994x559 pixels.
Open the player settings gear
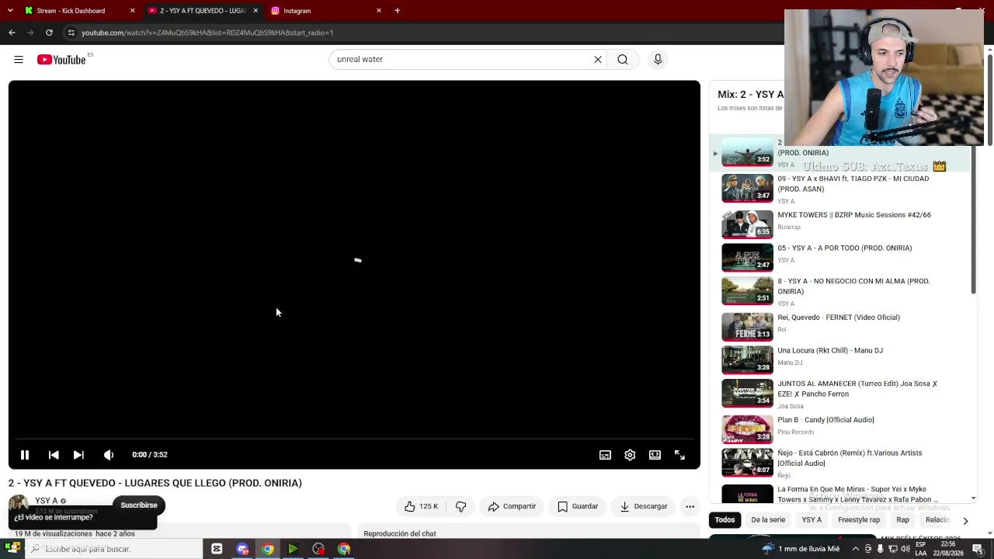(x=630, y=455)
